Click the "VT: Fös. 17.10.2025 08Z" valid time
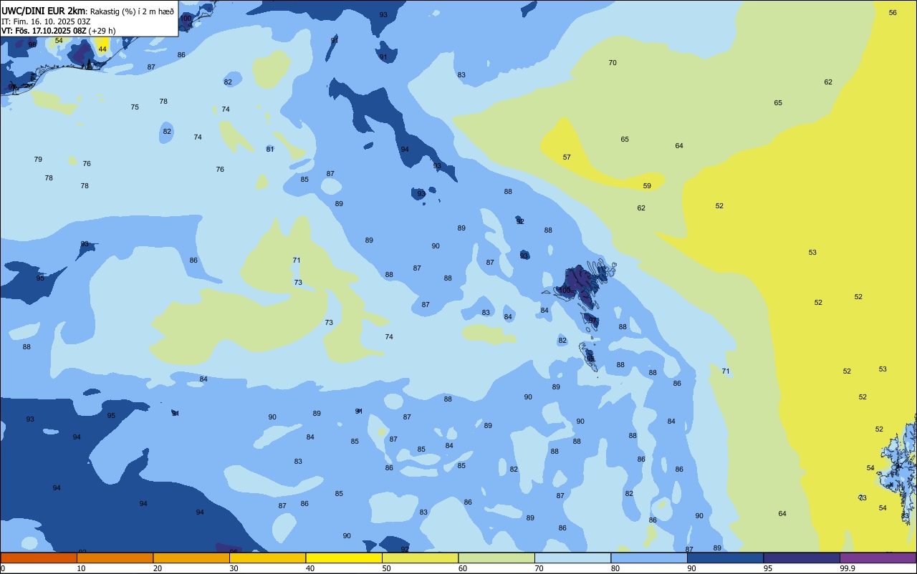The width and height of the screenshot is (917, 574). click(x=44, y=31)
